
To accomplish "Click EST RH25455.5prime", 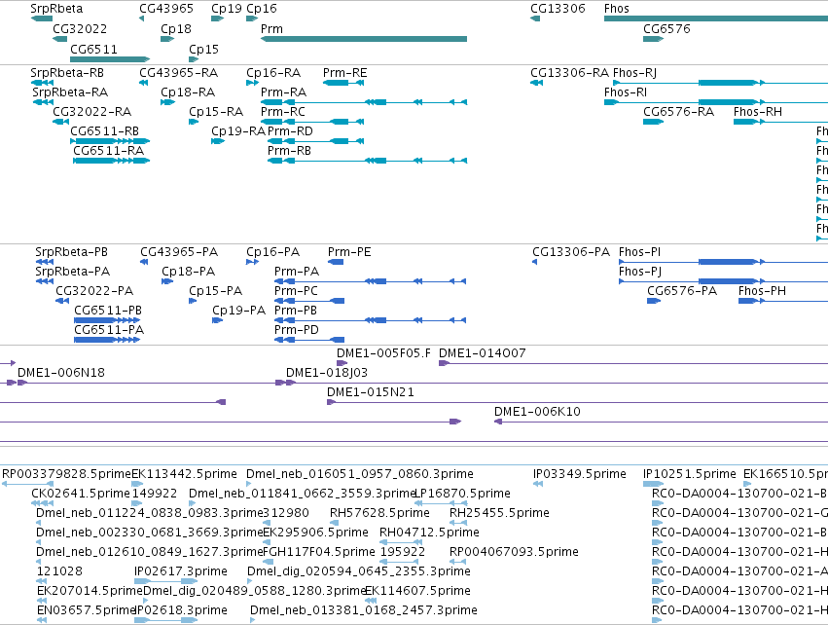I will pyautogui.click(x=499, y=513).
